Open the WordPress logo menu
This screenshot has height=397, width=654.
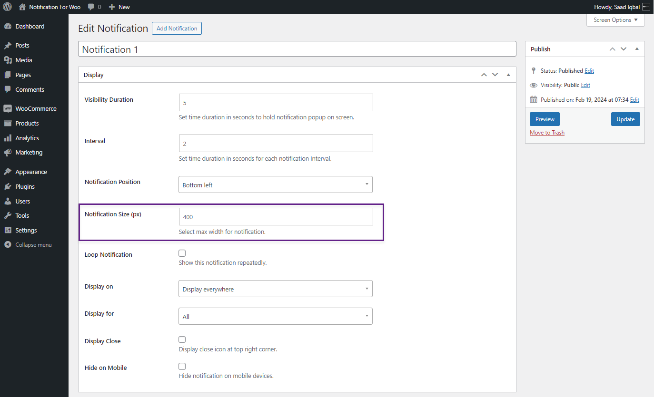pos(8,7)
